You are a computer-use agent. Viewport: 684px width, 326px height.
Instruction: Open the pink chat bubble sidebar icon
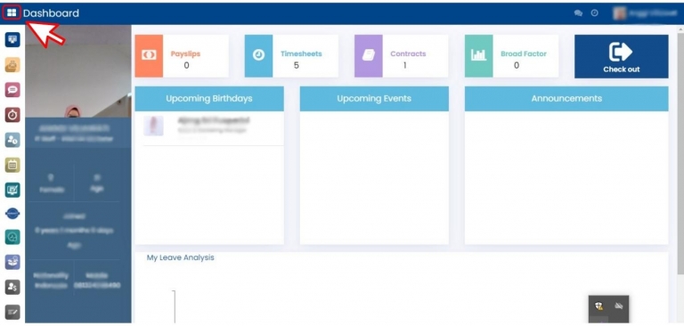coord(12,90)
